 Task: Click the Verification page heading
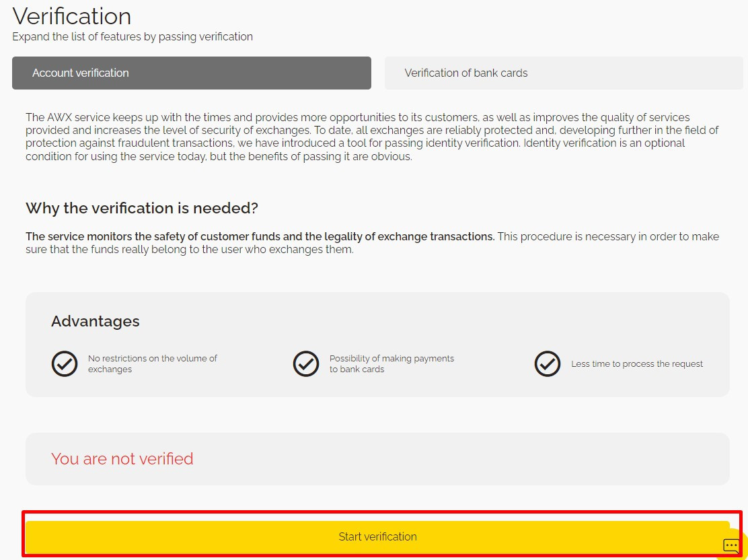point(72,16)
